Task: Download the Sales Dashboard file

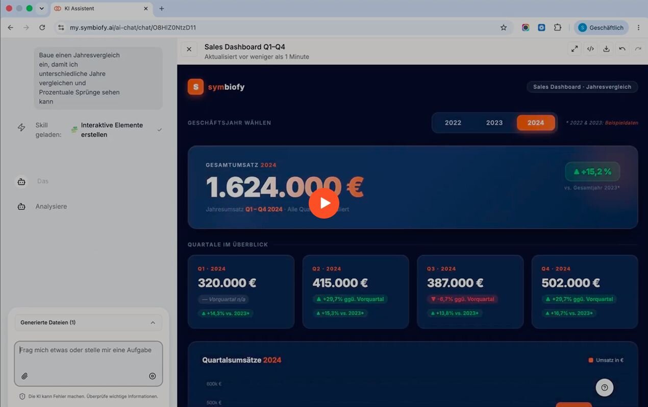Action: click(606, 49)
